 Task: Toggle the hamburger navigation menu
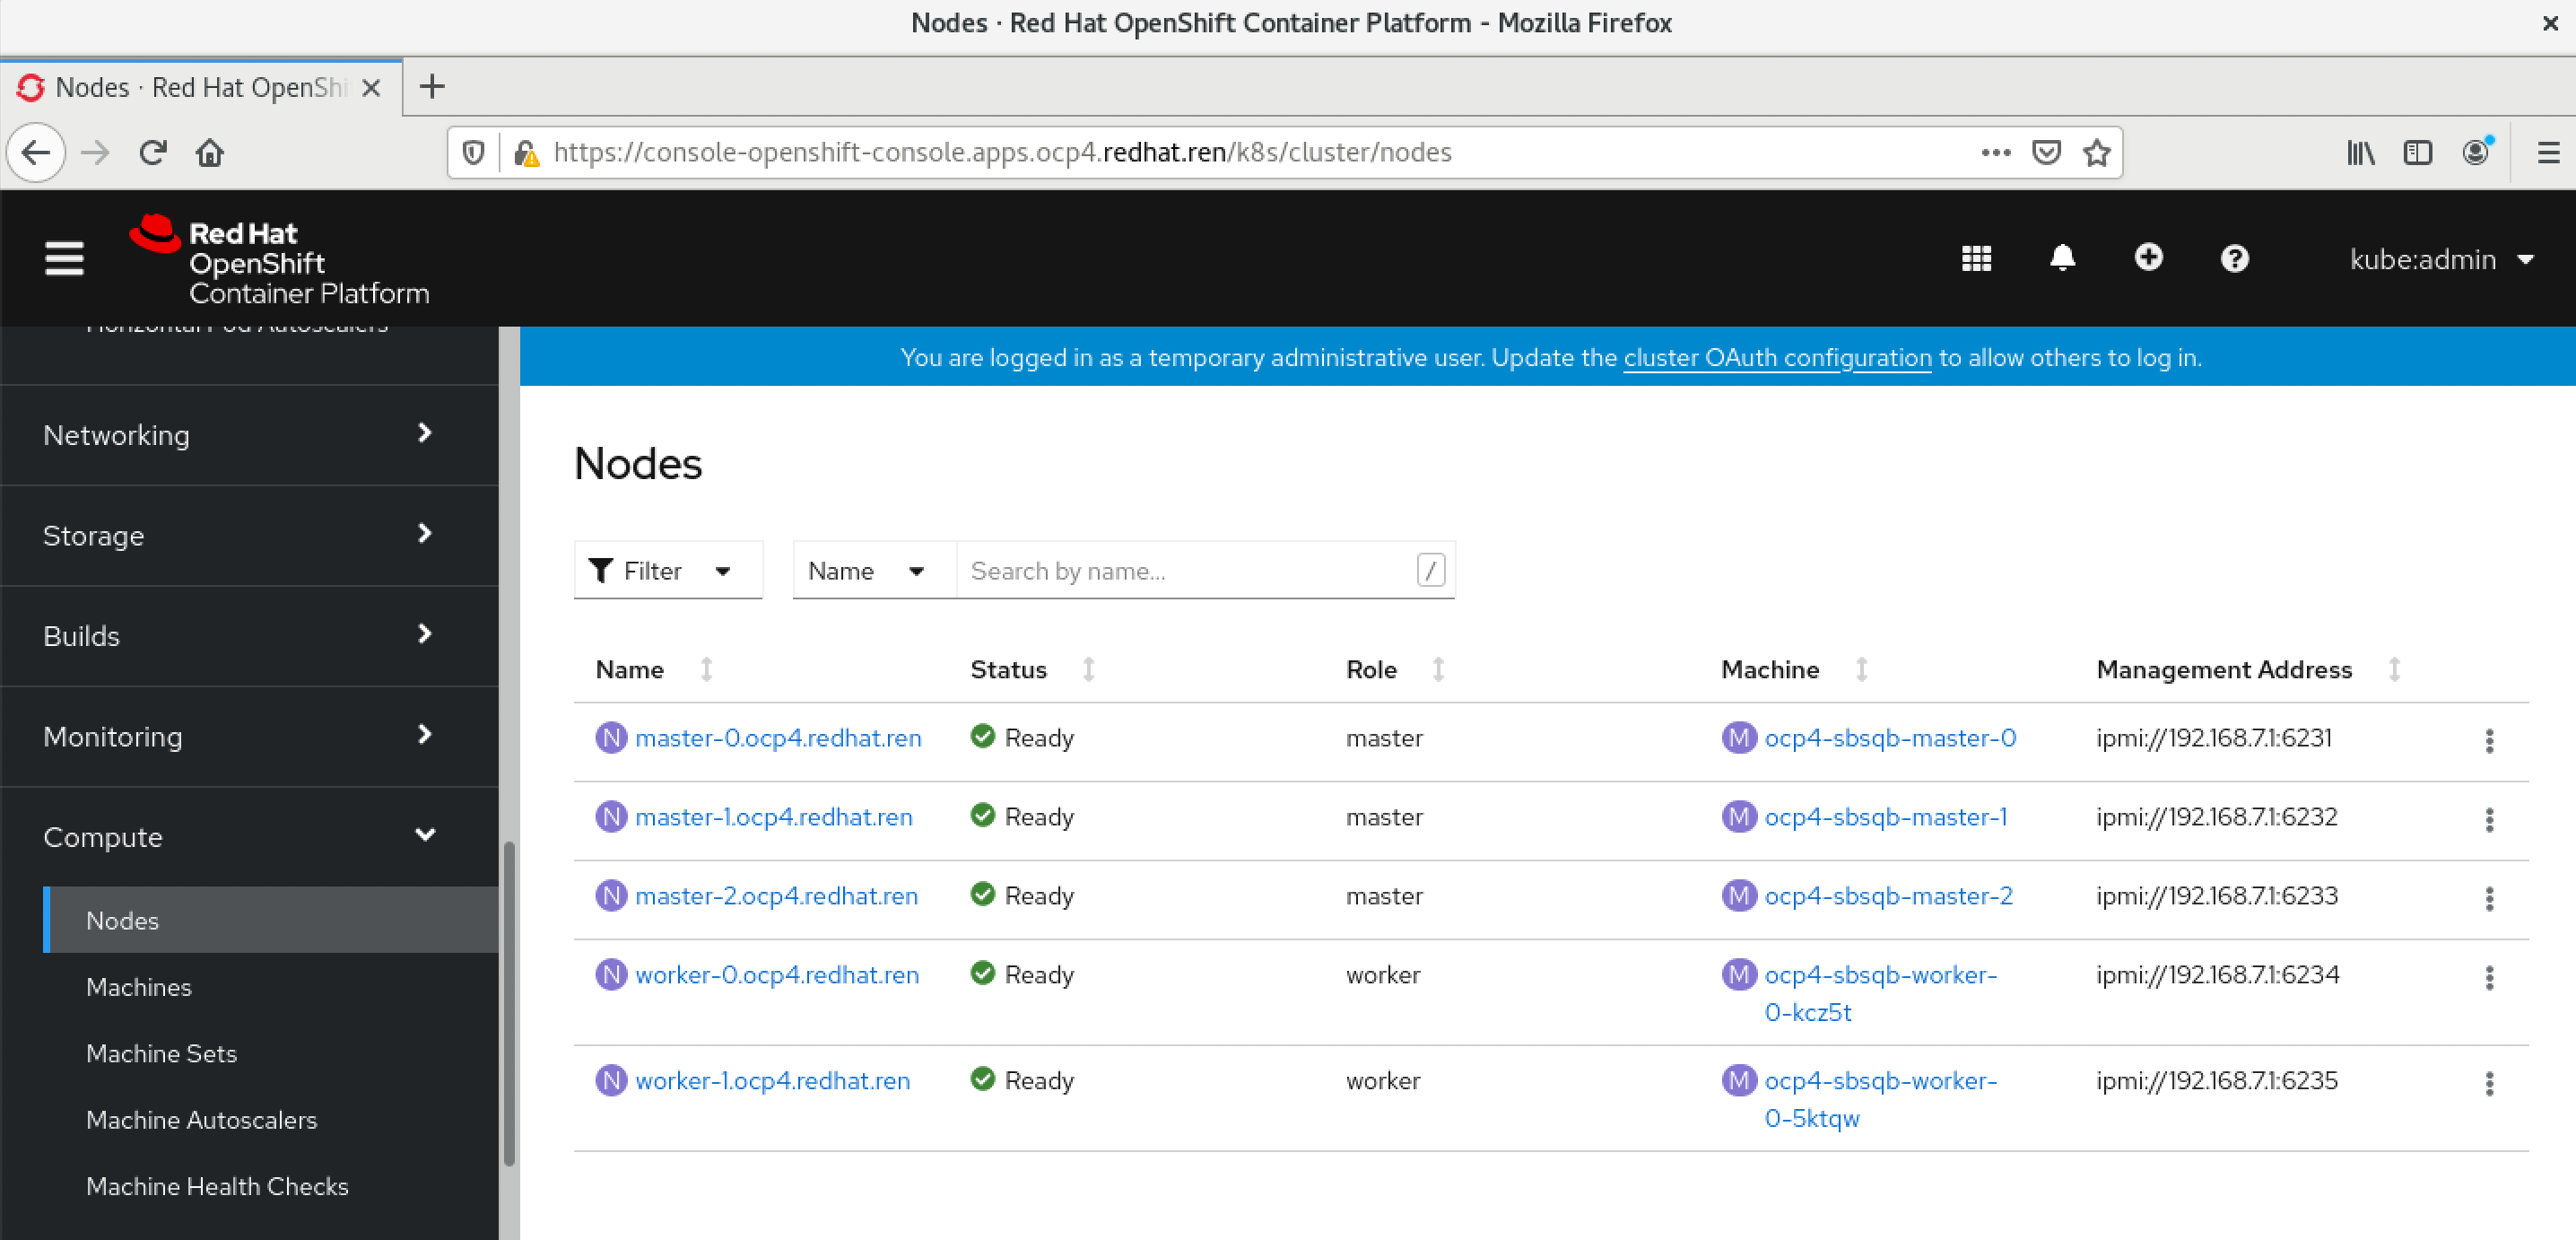[x=64, y=259]
